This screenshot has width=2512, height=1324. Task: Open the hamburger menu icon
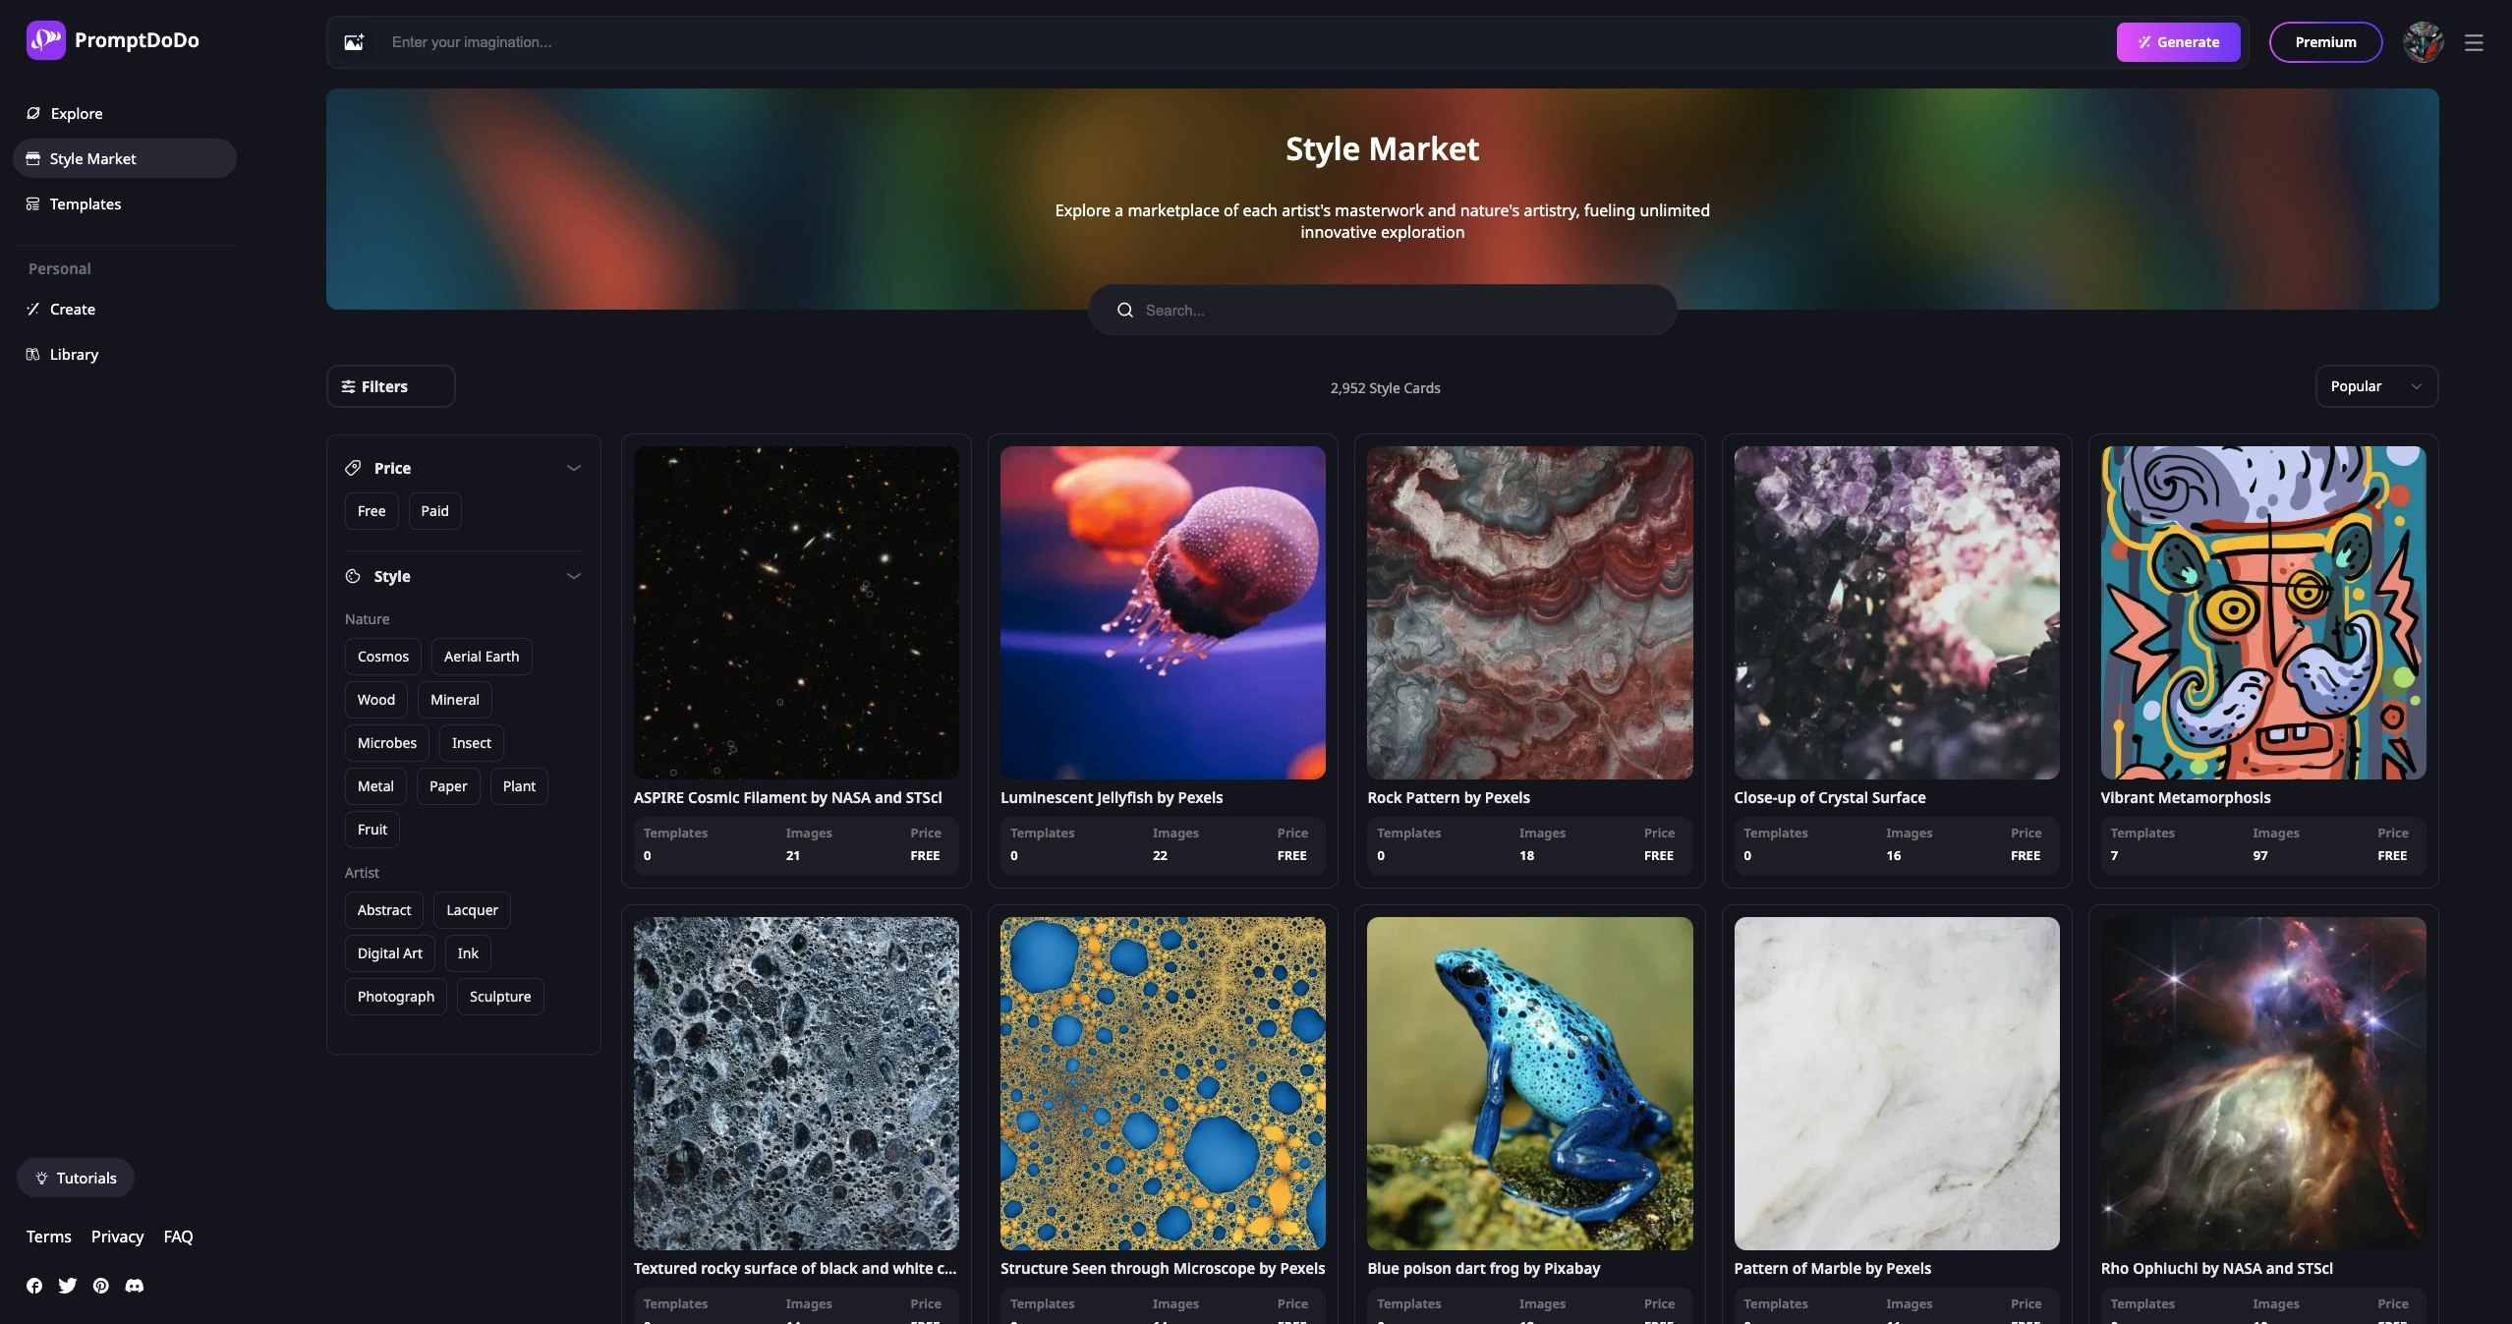pos(2474,42)
